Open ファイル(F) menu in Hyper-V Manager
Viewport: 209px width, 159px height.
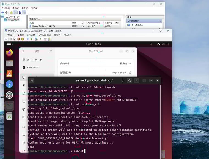click(6, 8)
